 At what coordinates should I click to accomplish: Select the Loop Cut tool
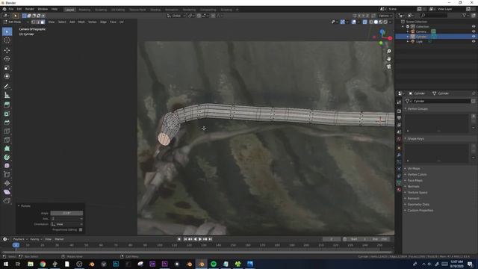7,132
